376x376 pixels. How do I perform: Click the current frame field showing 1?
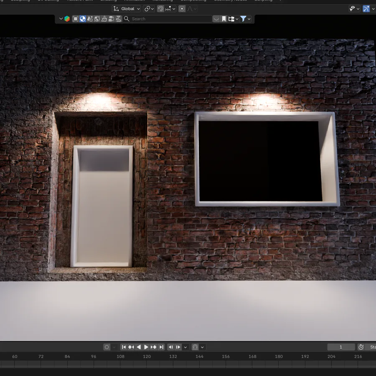pyautogui.click(x=341, y=347)
